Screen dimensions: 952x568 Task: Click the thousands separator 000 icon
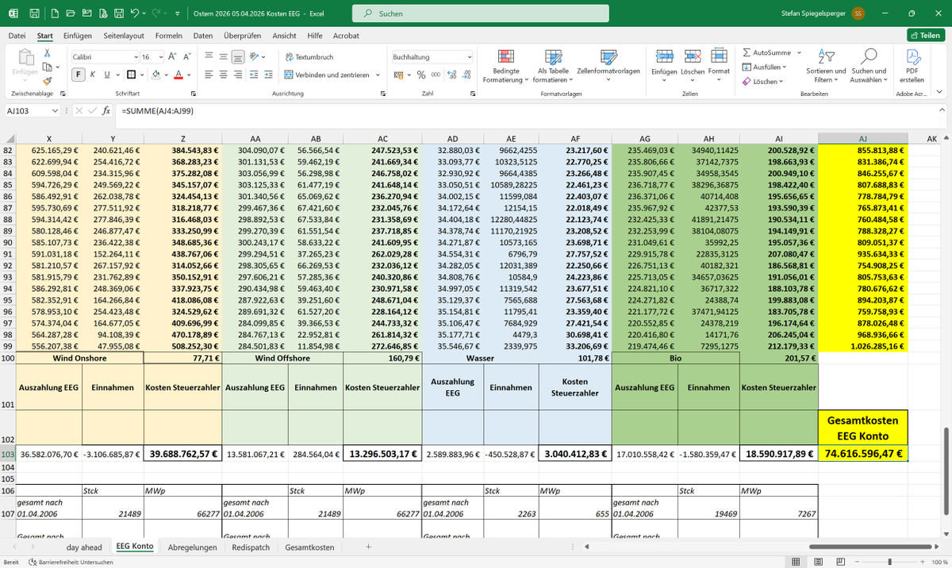(x=436, y=75)
